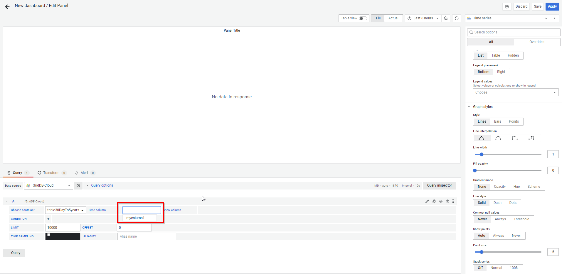The image size is (562, 274).
Task: Refresh the dashboard with the refresh icon
Action: 457,18
